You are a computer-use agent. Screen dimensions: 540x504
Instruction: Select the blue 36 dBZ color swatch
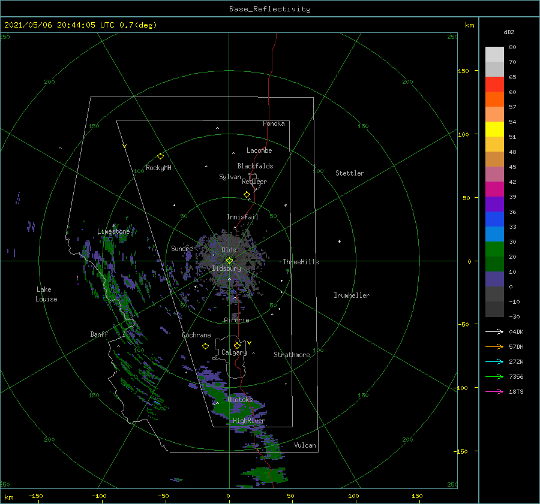click(x=494, y=219)
